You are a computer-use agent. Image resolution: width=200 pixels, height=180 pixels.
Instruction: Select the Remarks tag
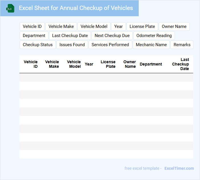click(x=182, y=45)
